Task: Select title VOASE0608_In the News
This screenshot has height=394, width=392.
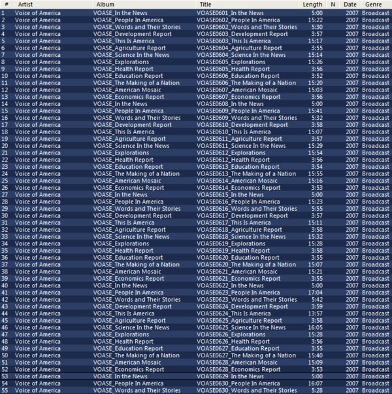Action: point(230,104)
